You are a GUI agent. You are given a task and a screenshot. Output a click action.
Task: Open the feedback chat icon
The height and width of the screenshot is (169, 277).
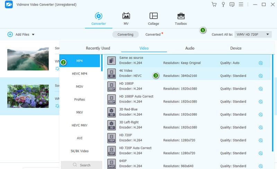pyautogui.click(x=232, y=4)
